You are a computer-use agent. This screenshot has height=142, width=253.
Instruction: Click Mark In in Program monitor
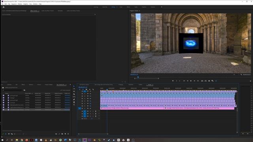tap(176, 81)
